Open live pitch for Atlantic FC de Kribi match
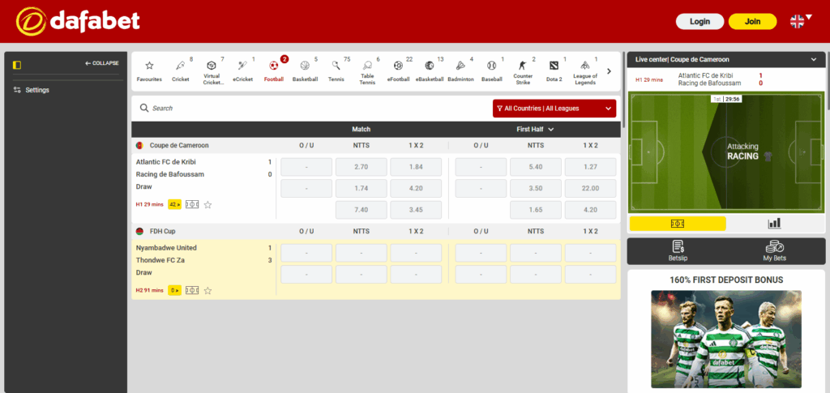Screen dimensions: 830x393 [192, 205]
